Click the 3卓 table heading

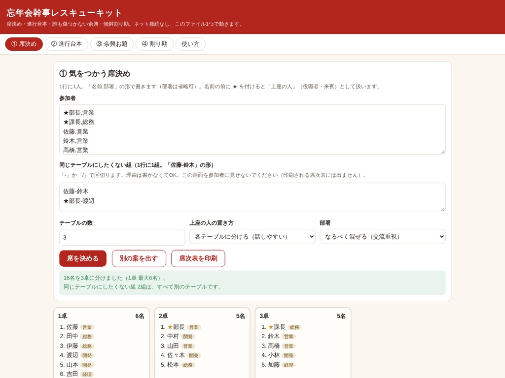[x=264, y=316]
